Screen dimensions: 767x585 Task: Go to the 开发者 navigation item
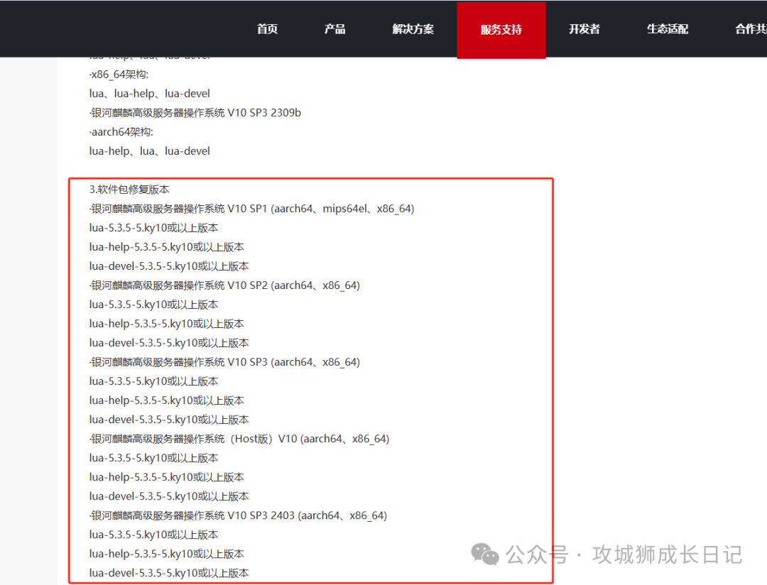click(x=584, y=29)
